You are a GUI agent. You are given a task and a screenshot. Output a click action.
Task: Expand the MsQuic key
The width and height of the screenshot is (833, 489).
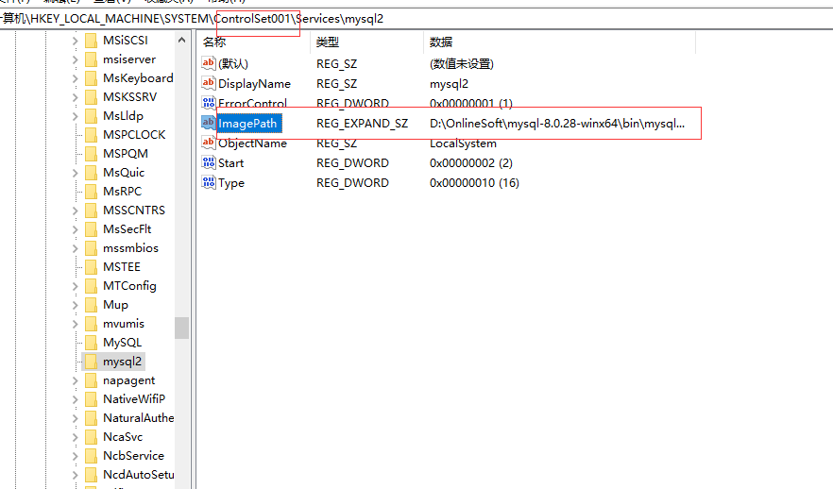[x=75, y=173]
